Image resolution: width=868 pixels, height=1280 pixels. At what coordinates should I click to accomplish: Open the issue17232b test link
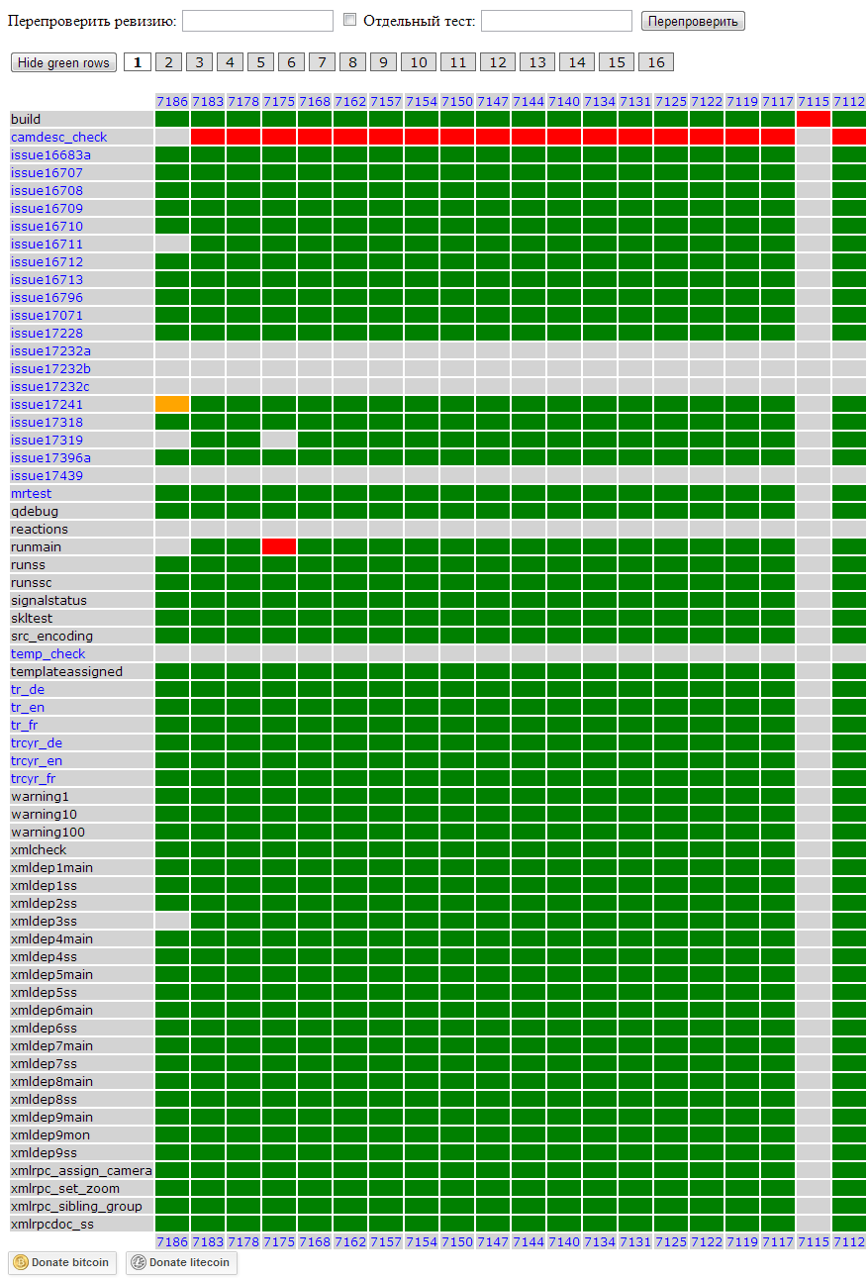[50, 368]
